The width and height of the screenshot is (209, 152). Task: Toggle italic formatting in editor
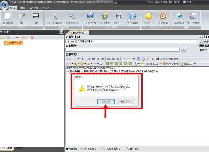click(x=74, y=59)
